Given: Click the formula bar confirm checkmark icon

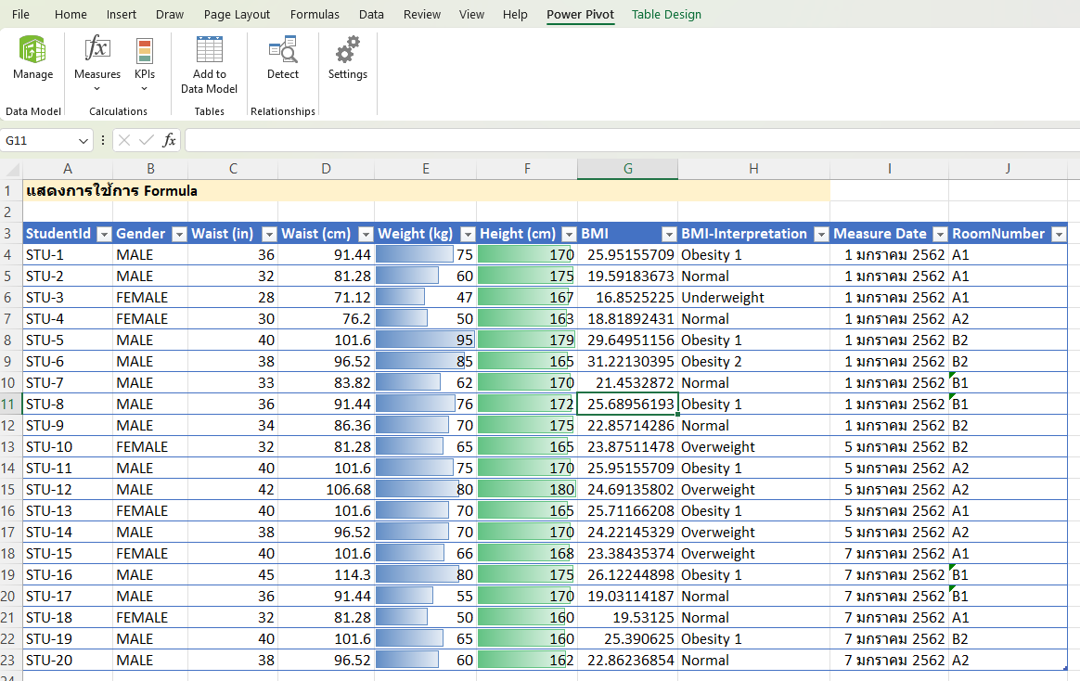Looking at the screenshot, I should click(146, 140).
